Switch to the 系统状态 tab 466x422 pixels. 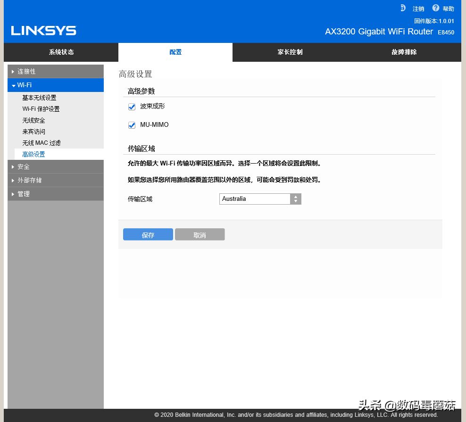point(61,52)
